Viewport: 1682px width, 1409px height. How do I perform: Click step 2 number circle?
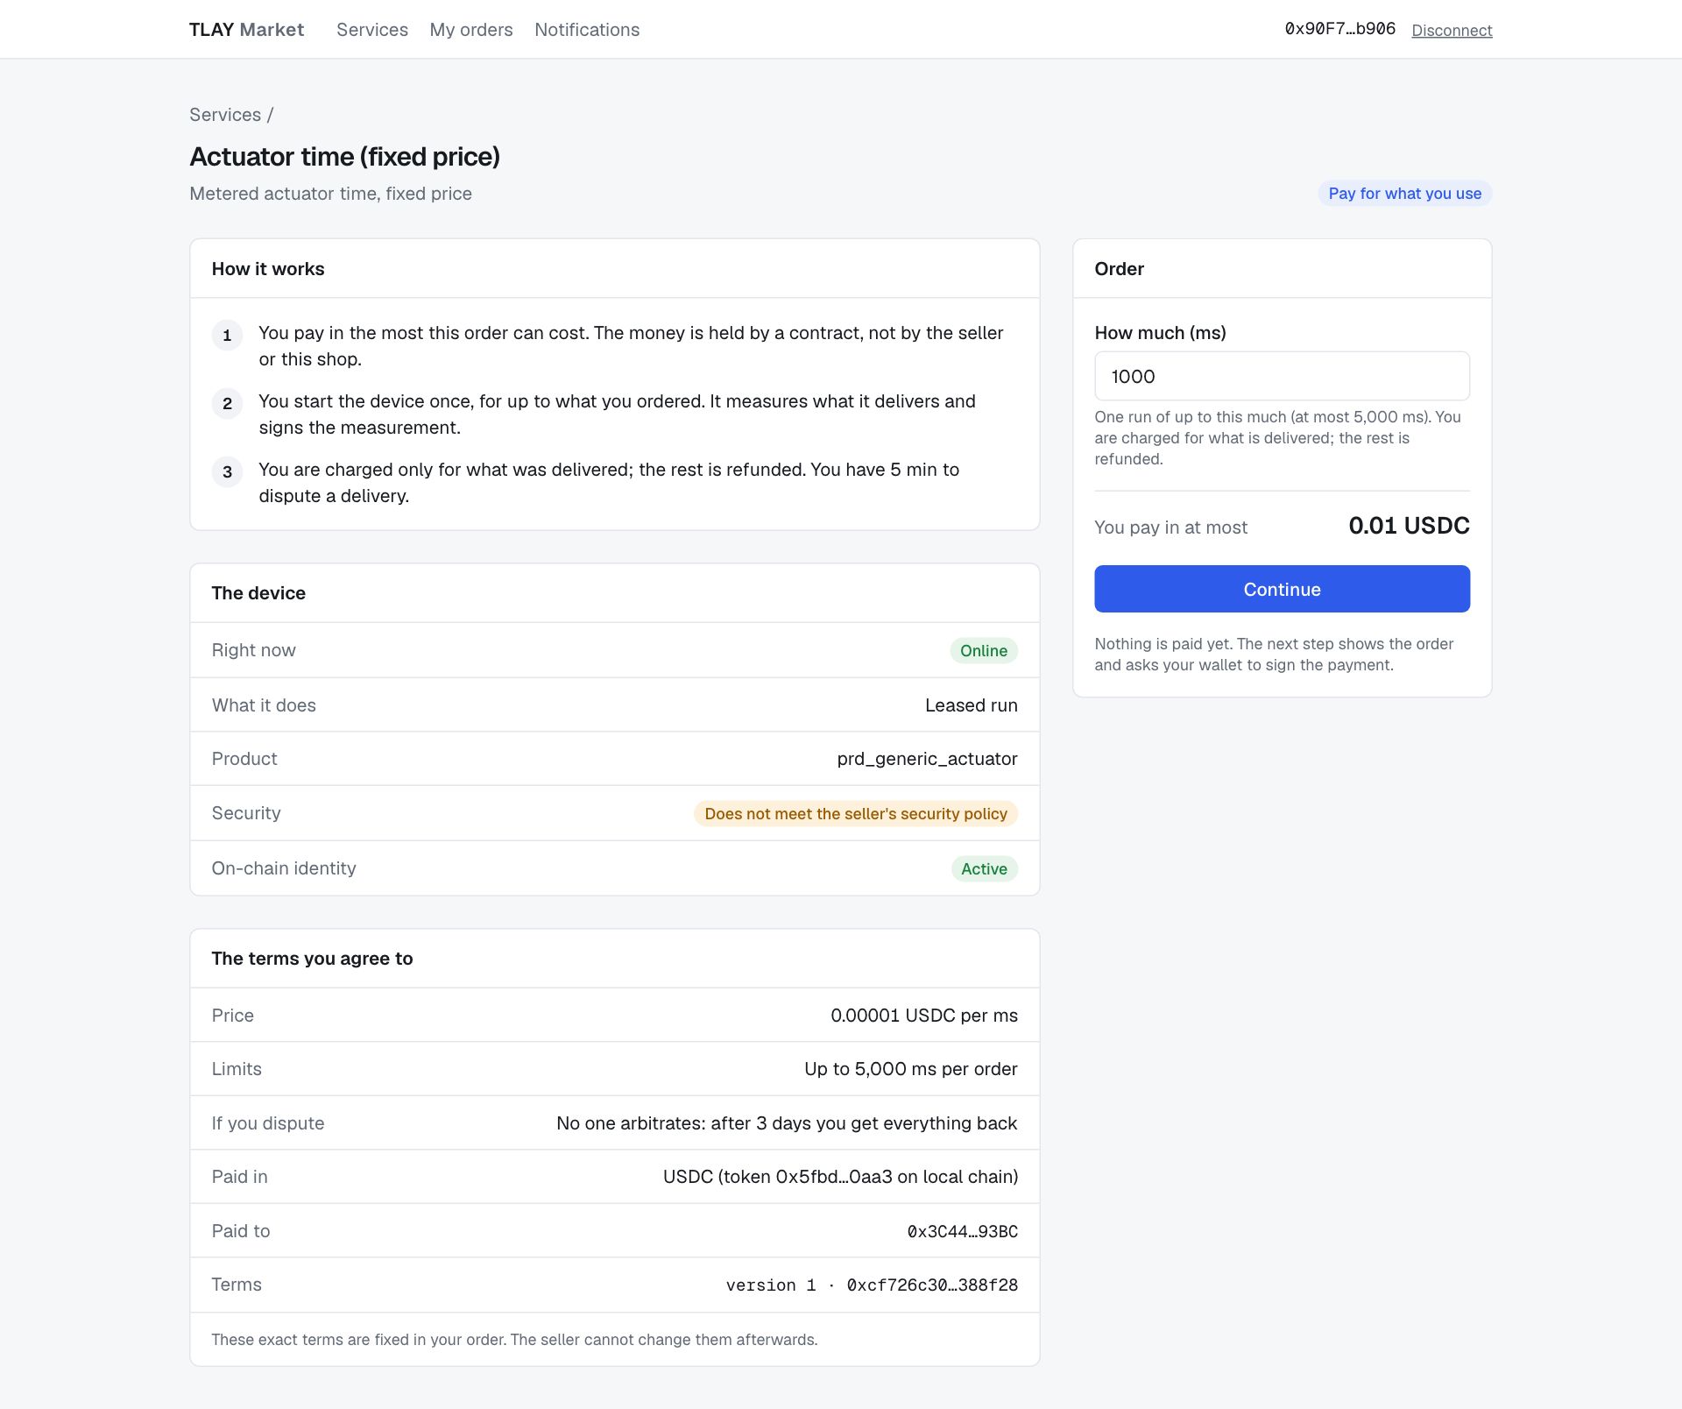(227, 404)
